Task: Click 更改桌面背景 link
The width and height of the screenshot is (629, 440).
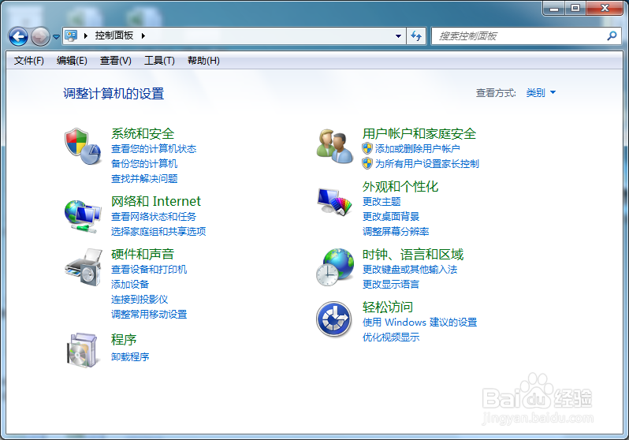Action: coord(391,217)
